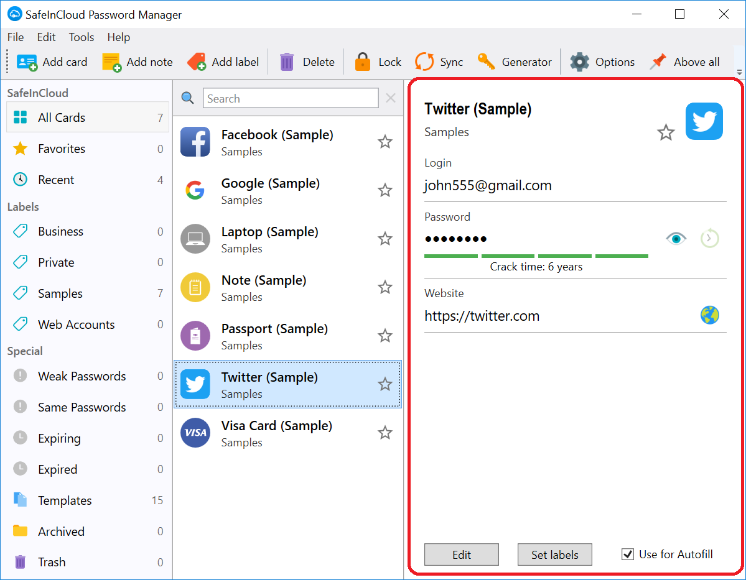Select the Google (Sample) card
Viewport: 746px width, 580px height.
pyautogui.click(x=288, y=190)
